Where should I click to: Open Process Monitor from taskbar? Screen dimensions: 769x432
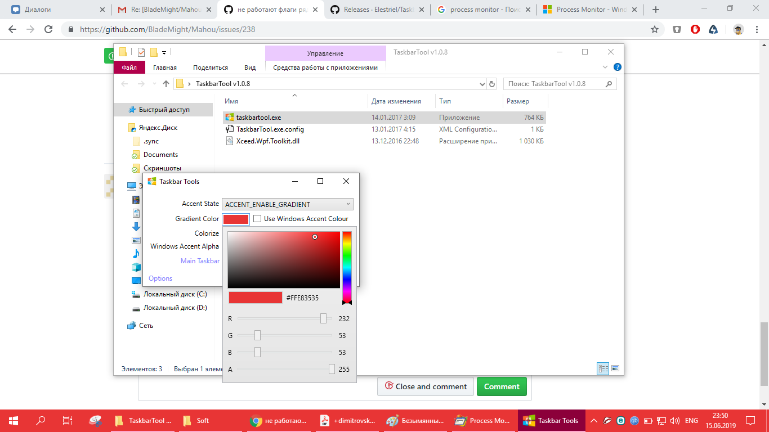(x=482, y=420)
